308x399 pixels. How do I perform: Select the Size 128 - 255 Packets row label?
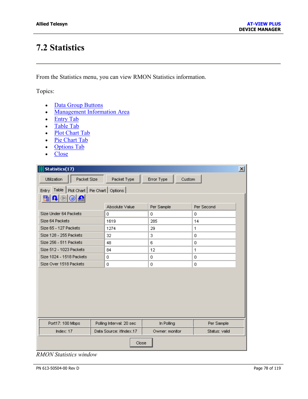[71, 235]
